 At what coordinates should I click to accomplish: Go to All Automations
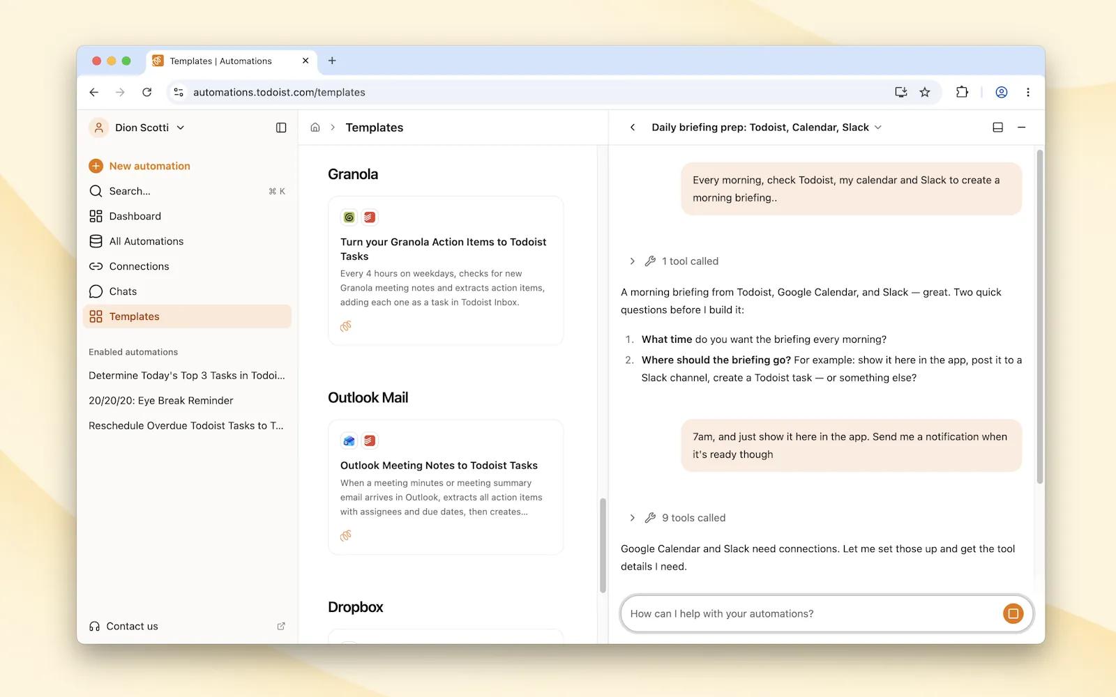click(187, 241)
